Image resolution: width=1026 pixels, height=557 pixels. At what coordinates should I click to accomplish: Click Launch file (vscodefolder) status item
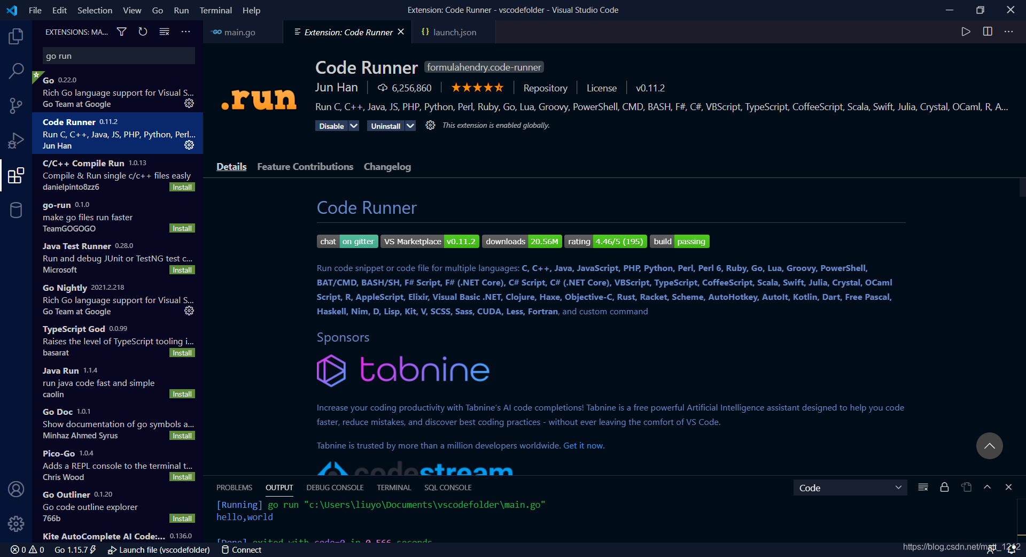pos(159,550)
